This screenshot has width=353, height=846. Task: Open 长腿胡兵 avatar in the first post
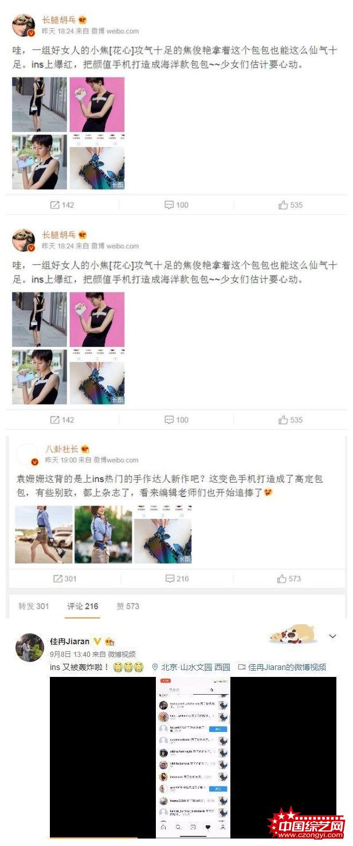(23, 25)
